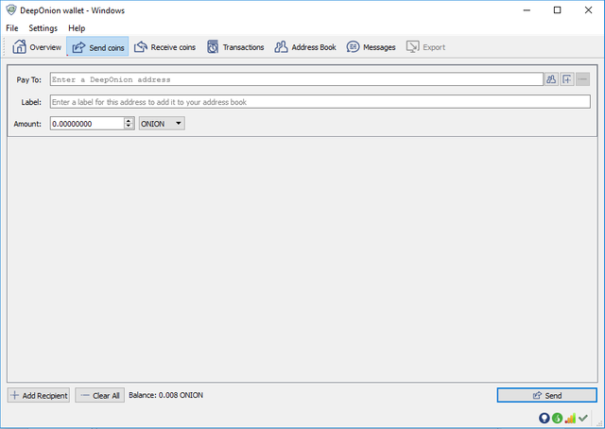Close the DeepOnion wallet window
Screen dimensions: 605x429
click(x=588, y=10)
